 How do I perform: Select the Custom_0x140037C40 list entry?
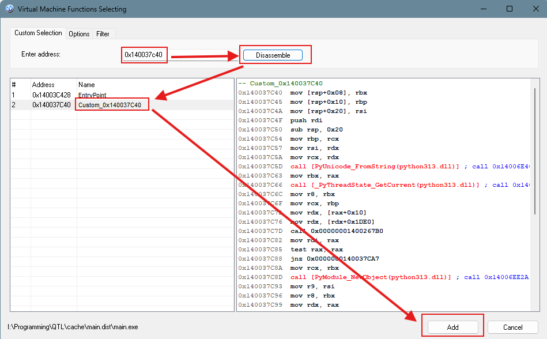point(110,105)
